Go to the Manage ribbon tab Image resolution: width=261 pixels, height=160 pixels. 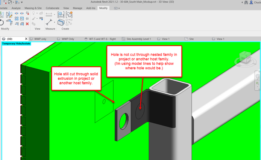[77, 8]
